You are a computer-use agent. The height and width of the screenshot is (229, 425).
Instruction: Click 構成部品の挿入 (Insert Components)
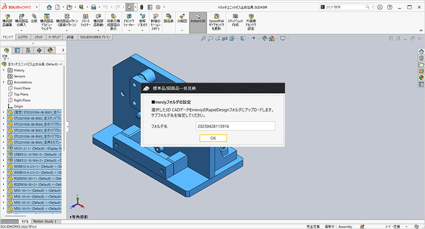point(21,20)
